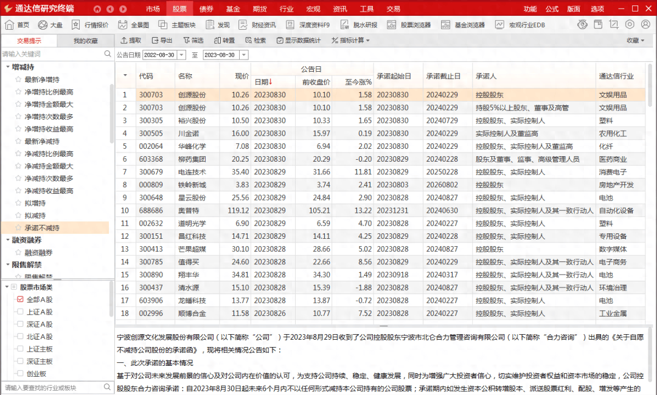
Task: Enable the 创业板 checkbox
Action: pyautogui.click(x=20, y=374)
